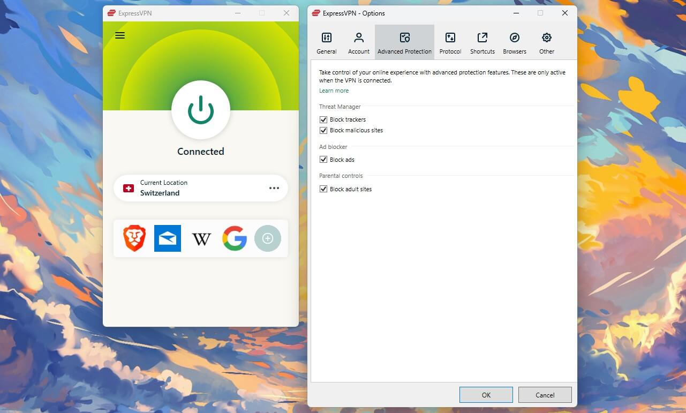686x413 pixels.
Task: Click the ExpressVPN logo in Options title bar
Action: [316, 13]
